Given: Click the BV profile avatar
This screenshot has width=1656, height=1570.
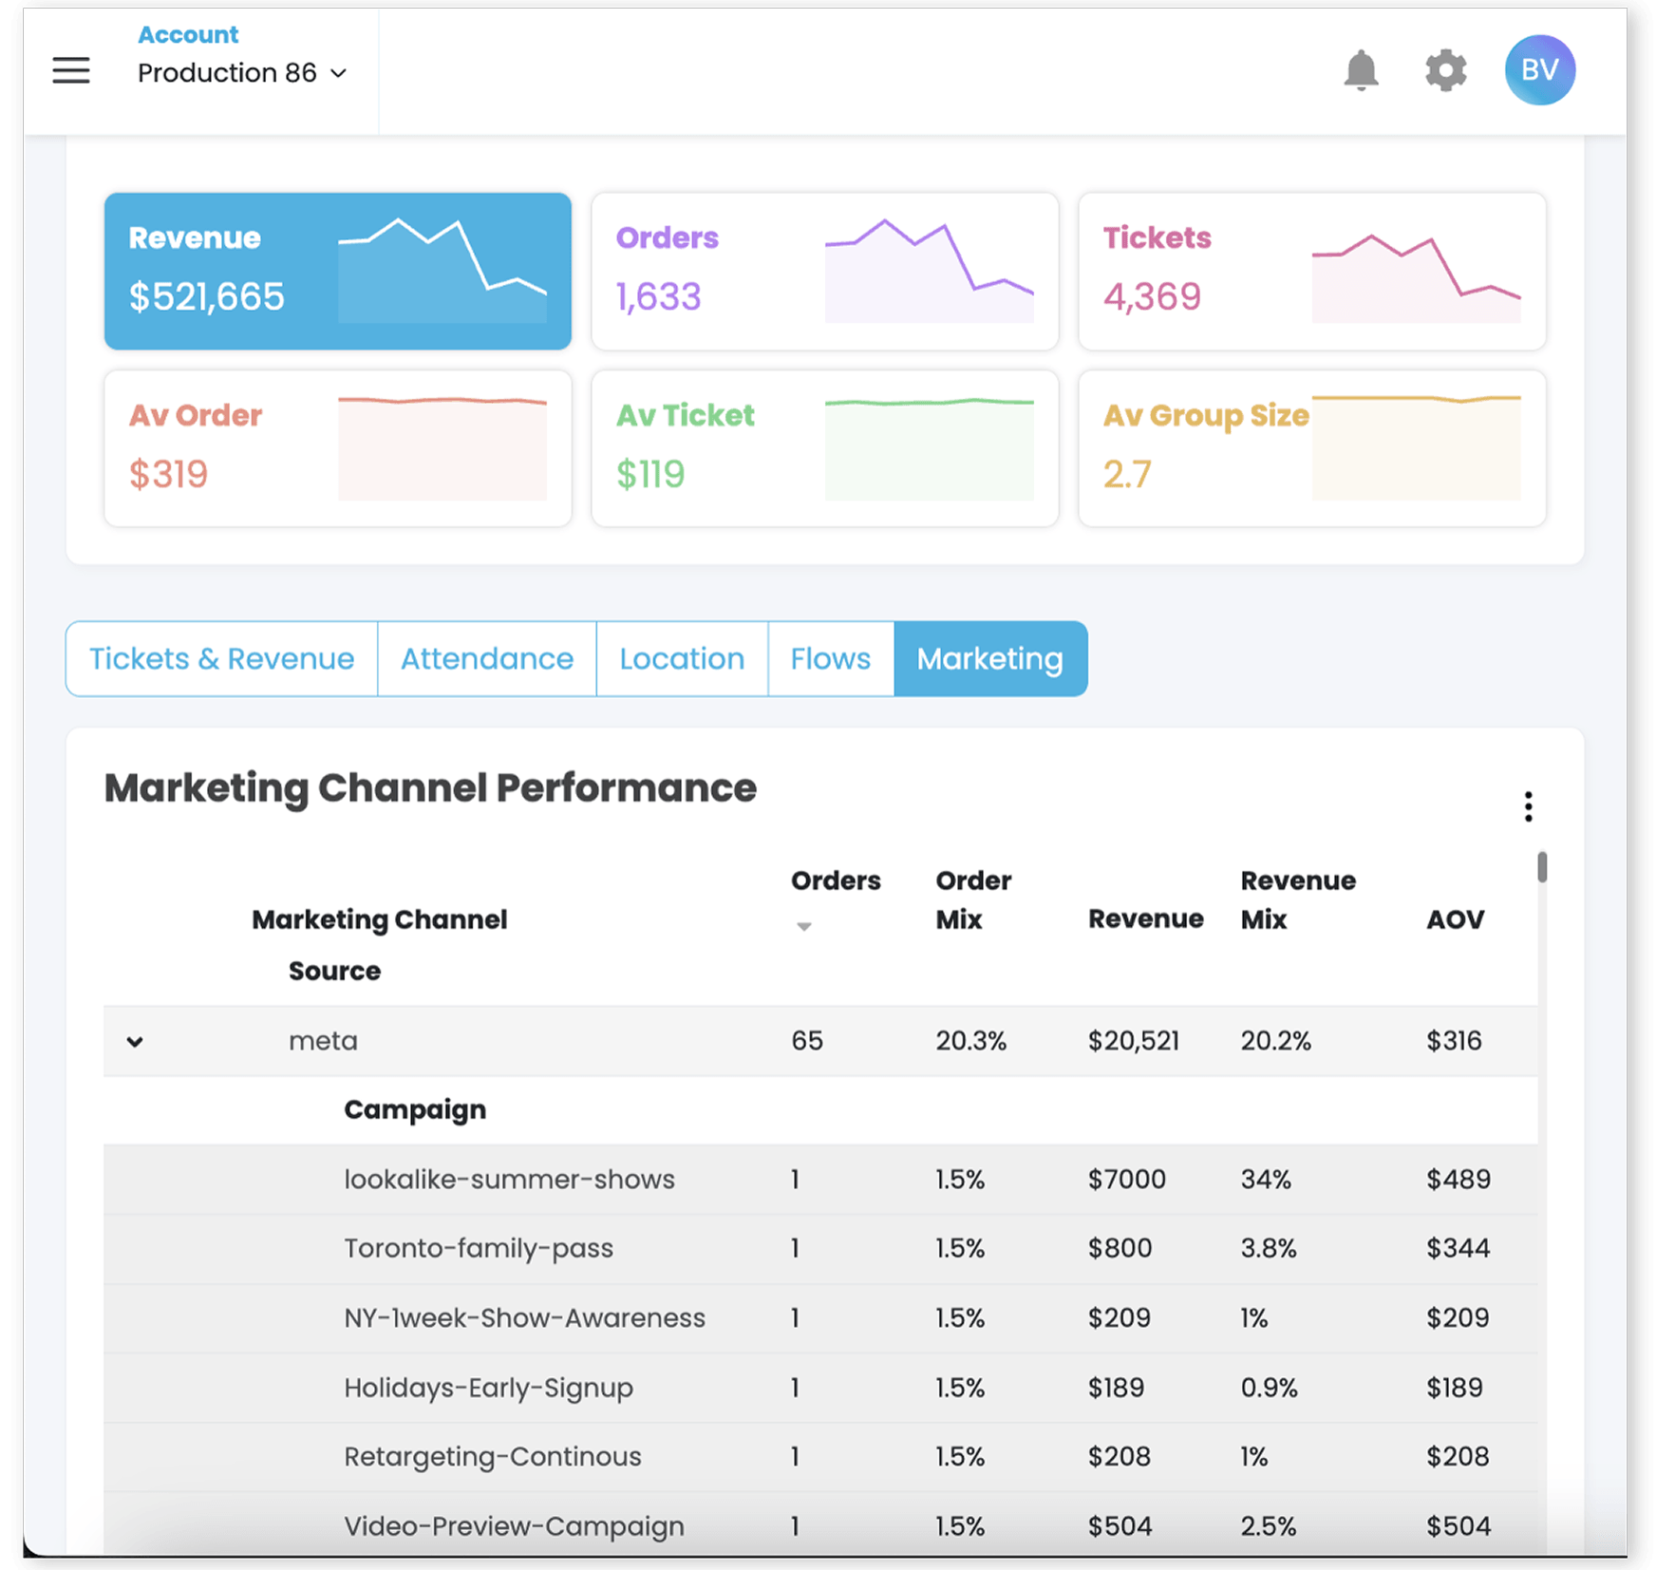Looking at the screenshot, I should coord(1539,69).
